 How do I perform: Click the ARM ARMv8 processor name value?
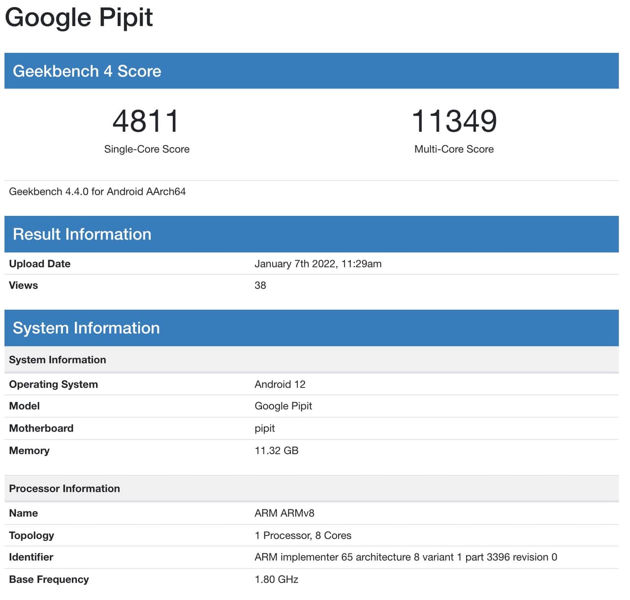pyautogui.click(x=284, y=513)
